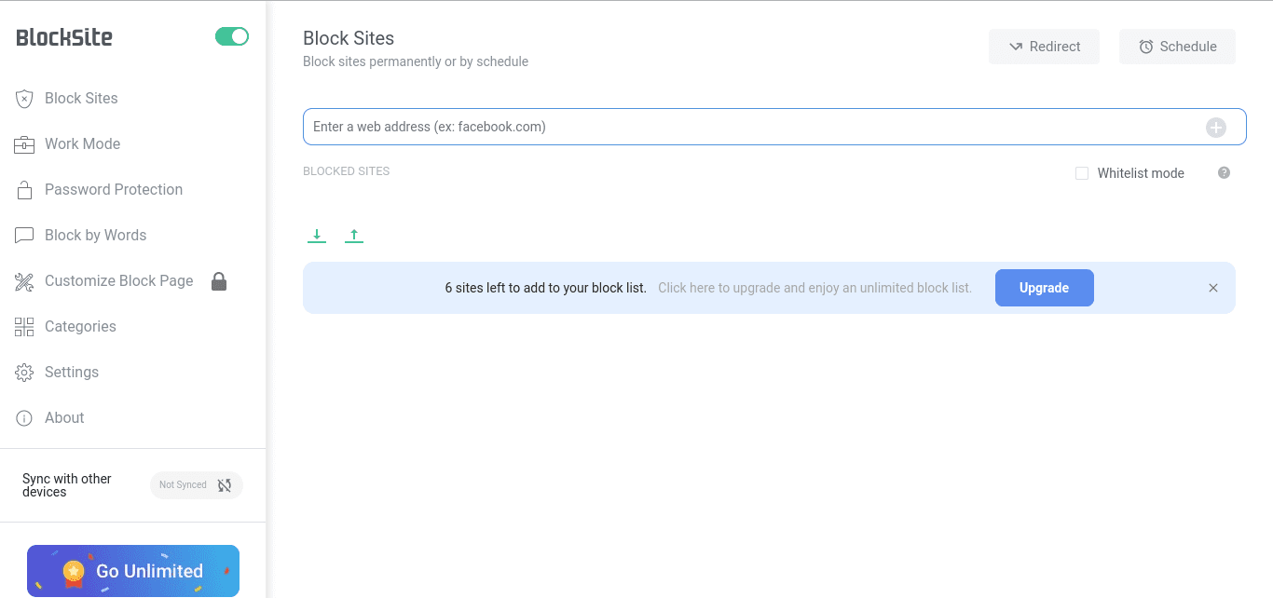Click the Schedule alarm clock icon
The image size is (1273, 598).
pyautogui.click(x=1146, y=47)
